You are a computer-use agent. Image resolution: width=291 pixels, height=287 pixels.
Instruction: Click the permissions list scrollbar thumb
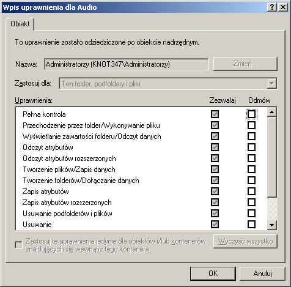271,157
